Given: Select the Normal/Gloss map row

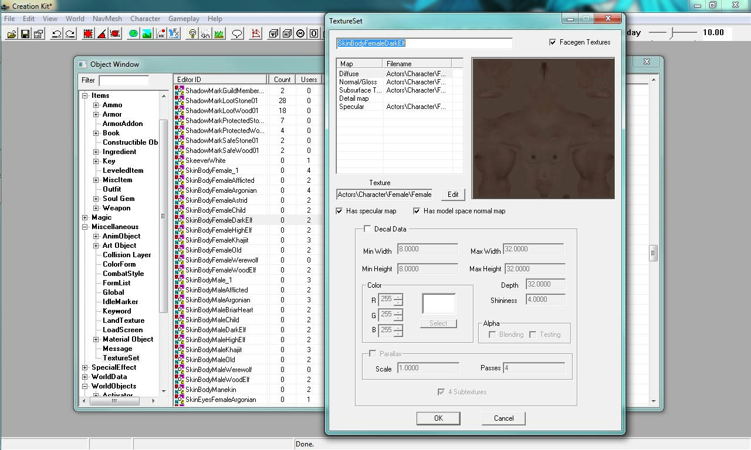Looking at the screenshot, I should 399,82.
